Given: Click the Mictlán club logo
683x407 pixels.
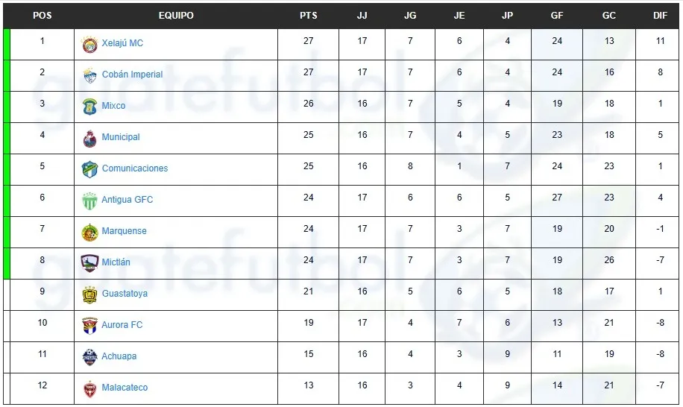Looking at the screenshot, I should (x=89, y=263).
